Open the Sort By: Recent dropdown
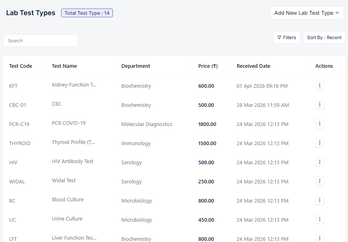 [324, 37]
